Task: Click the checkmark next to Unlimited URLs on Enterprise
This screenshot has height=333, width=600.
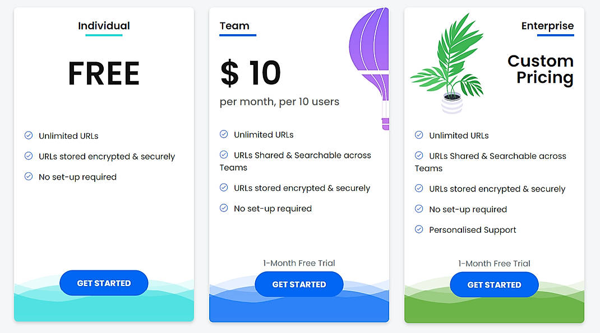Action: click(x=418, y=135)
